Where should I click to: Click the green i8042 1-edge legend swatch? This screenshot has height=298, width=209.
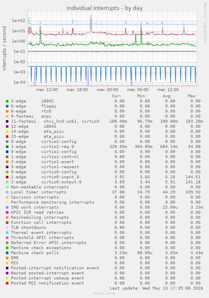(x=7, y=101)
